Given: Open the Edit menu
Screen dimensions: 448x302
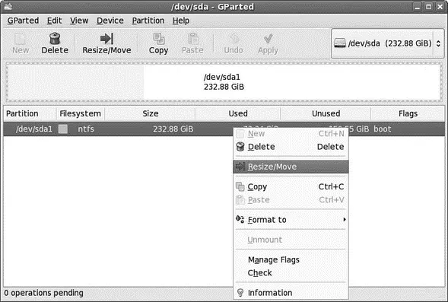Looking at the screenshot, I should pyautogui.click(x=54, y=21).
